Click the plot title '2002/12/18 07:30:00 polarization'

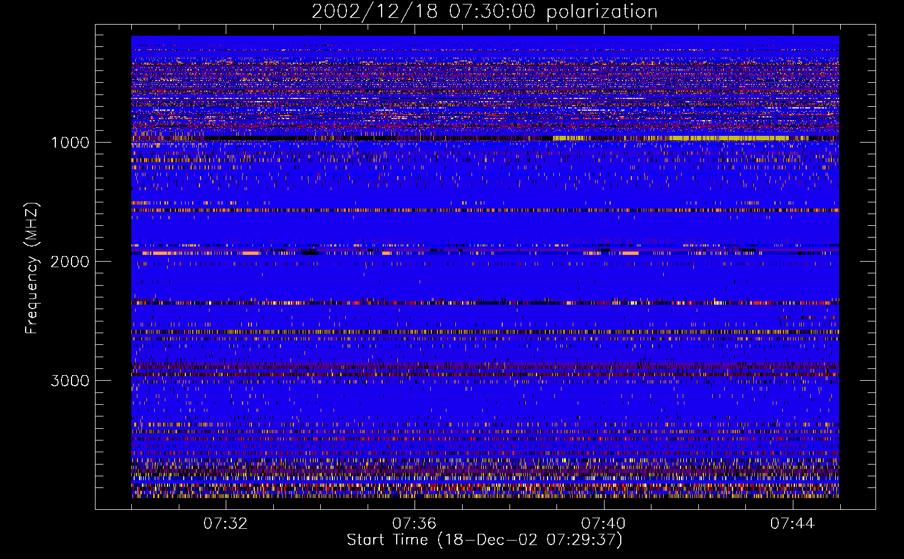coord(484,12)
